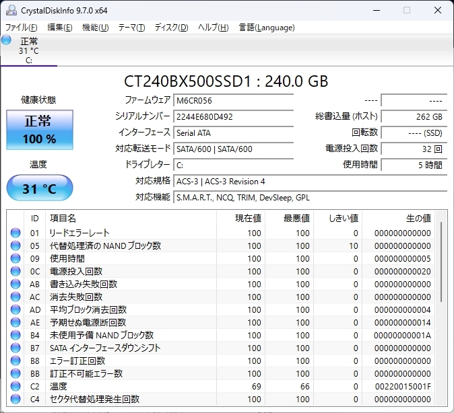Select worst value 66 in C2 温度 row

[x=305, y=386]
